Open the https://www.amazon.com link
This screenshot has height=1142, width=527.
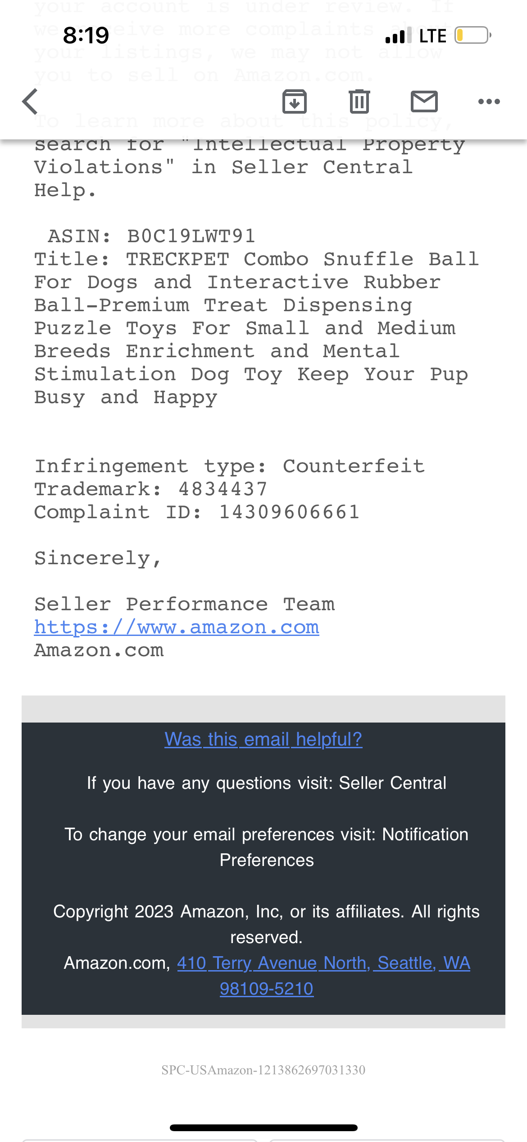pos(177,627)
